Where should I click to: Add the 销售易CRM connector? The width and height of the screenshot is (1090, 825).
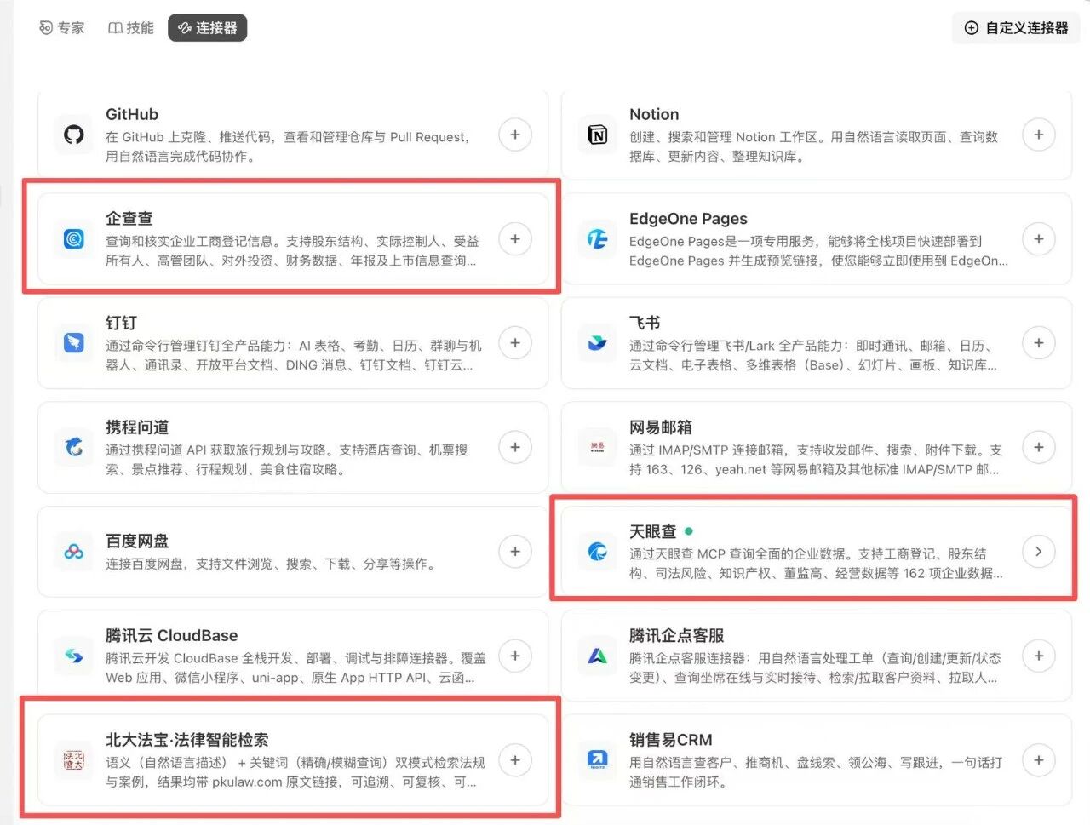pos(1039,760)
